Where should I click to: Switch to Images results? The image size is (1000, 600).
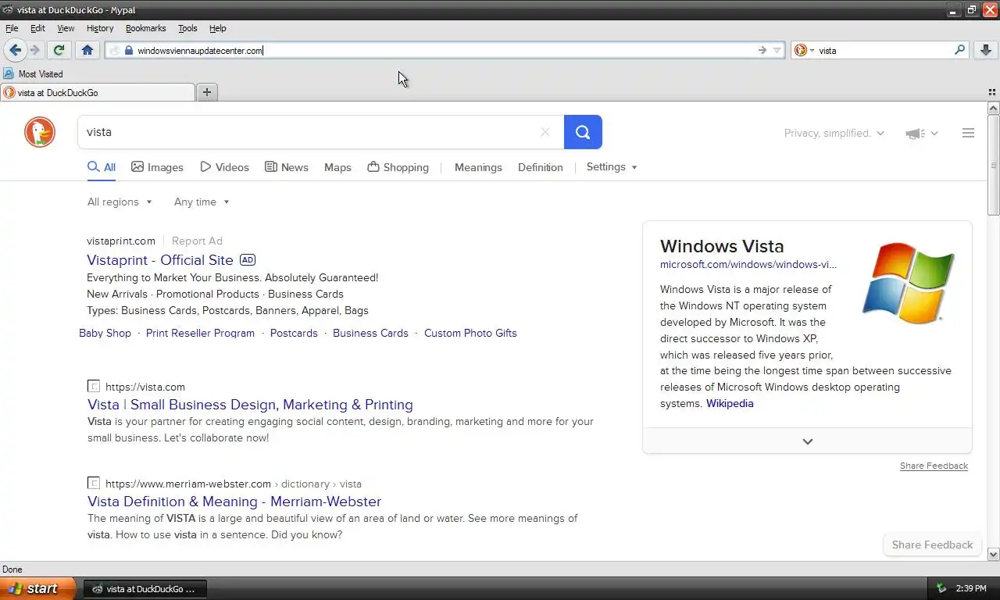click(x=157, y=167)
